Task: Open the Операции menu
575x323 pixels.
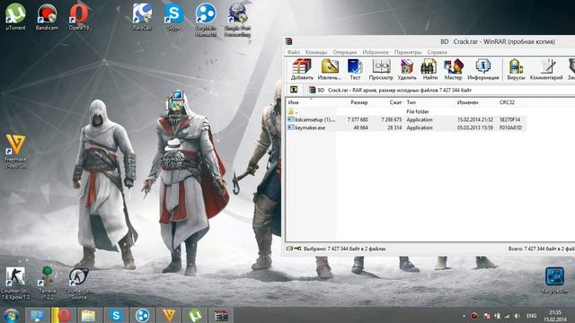Action: click(344, 52)
